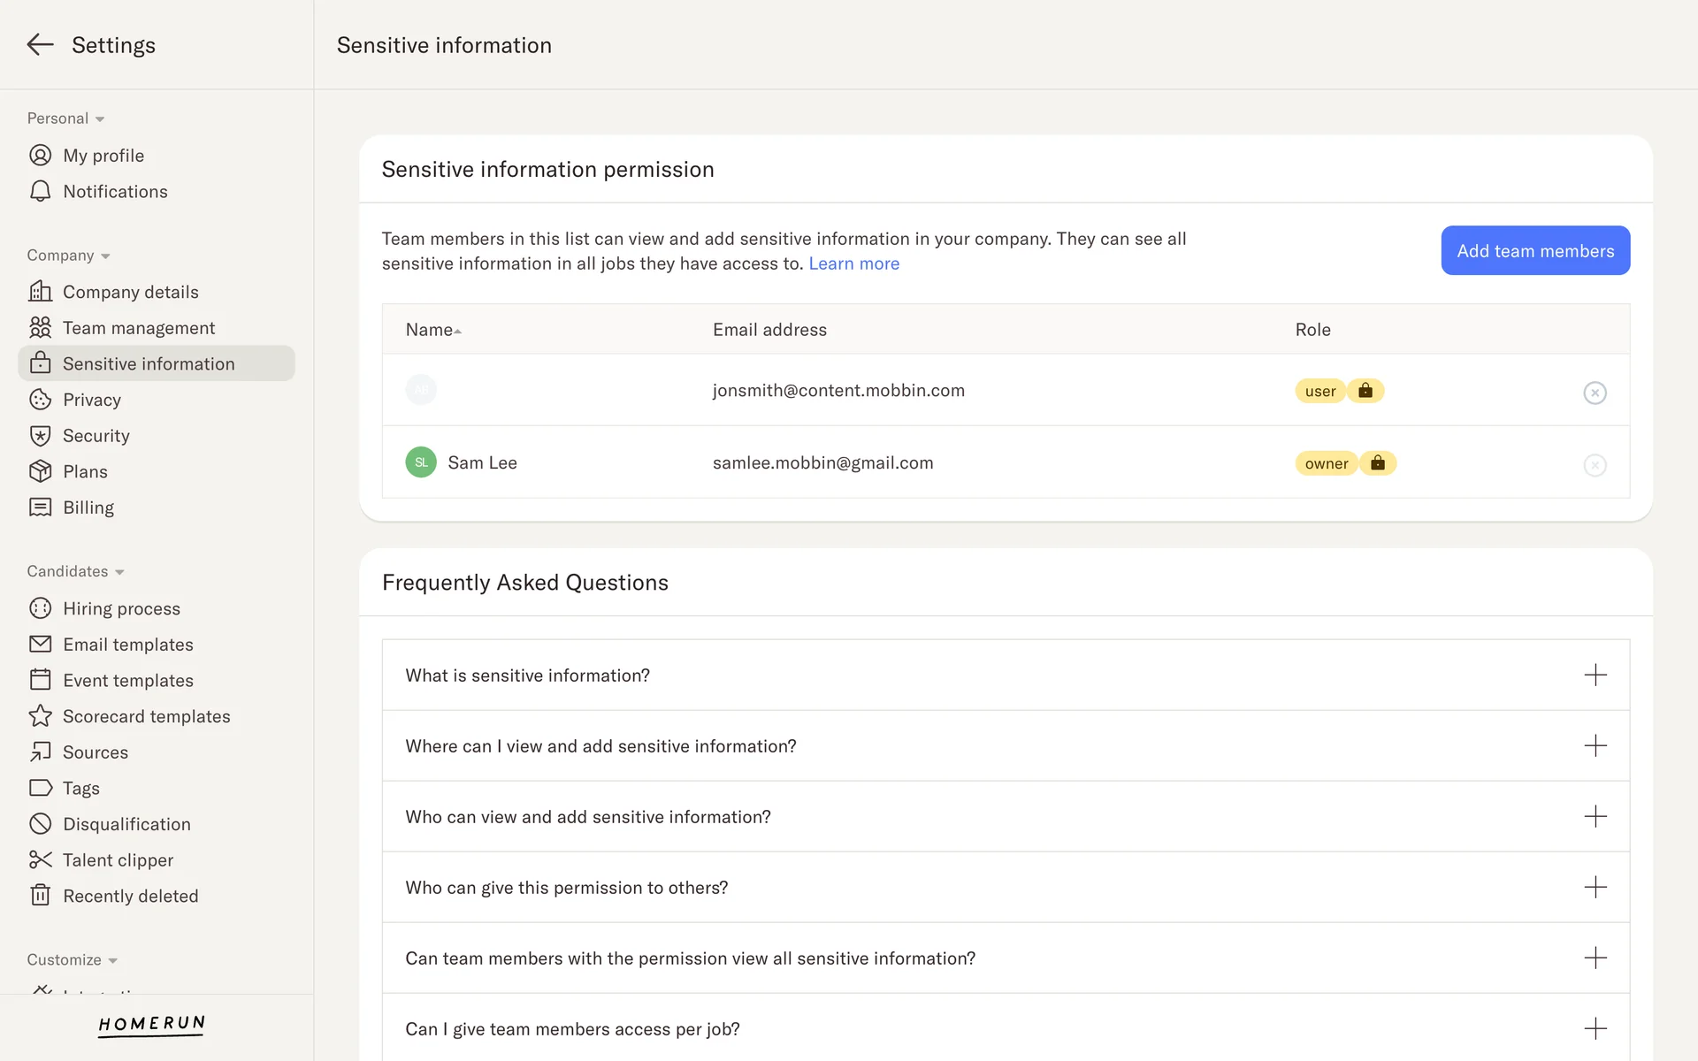Open Team management settings
Screen dimensions: 1698x1061
click(x=139, y=328)
